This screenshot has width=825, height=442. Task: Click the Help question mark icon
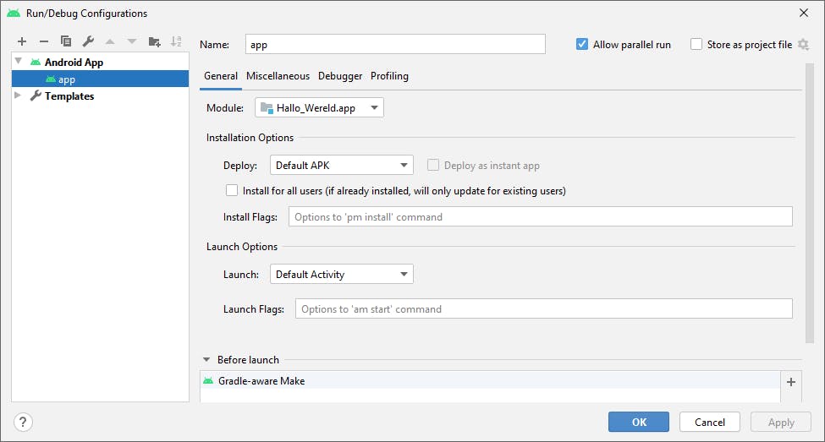click(x=24, y=422)
